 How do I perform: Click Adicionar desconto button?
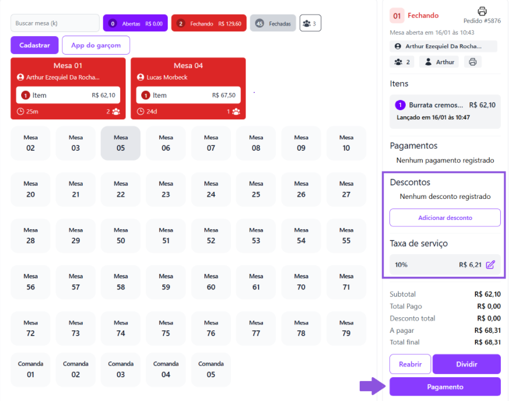point(445,218)
